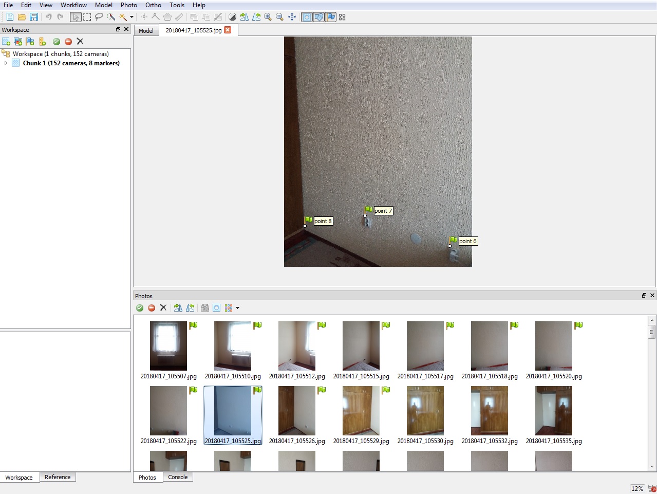The width and height of the screenshot is (657, 494).
Task: Open the Workflow menu
Action: pyautogui.click(x=73, y=5)
